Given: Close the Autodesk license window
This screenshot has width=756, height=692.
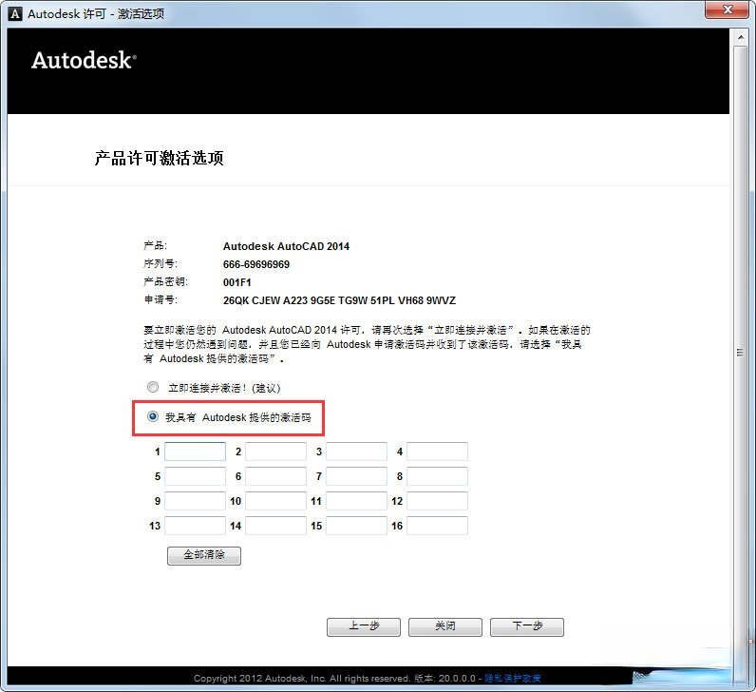Looking at the screenshot, I should tap(728, 10).
